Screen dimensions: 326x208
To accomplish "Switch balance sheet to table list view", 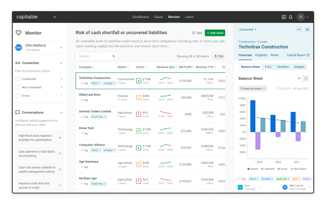I will click(306, 79).
